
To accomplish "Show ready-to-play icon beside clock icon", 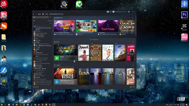I will pos(50,21).
